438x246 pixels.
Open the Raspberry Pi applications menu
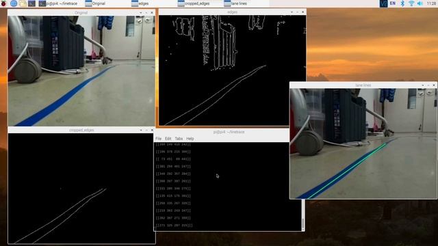point(3,3)
